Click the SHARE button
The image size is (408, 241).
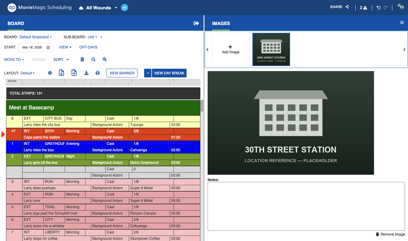point(339,7)
